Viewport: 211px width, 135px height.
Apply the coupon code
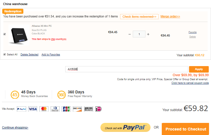pos(199,69)
